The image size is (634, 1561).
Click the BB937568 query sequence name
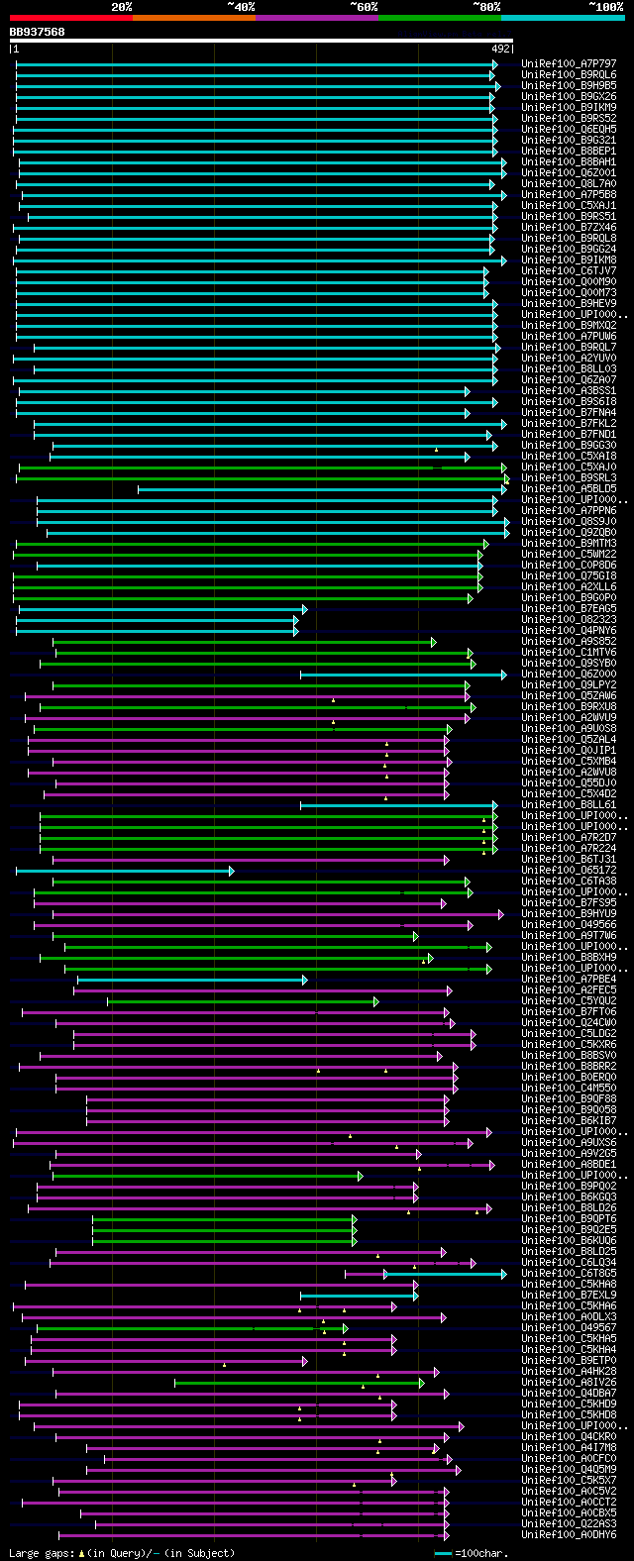[38, 32]
